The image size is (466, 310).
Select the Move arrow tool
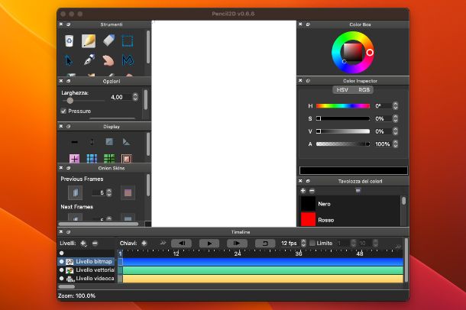click(69, 60)
